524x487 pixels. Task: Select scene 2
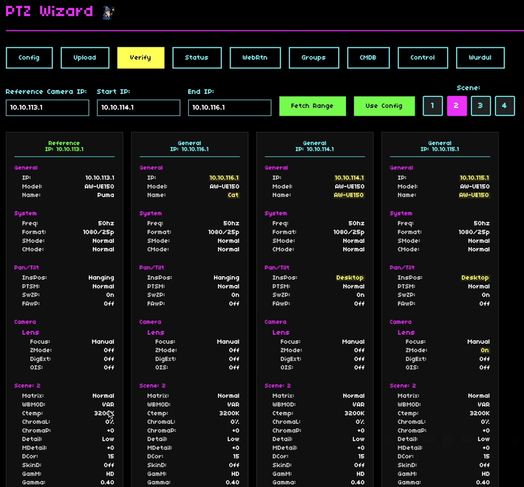coord(457,106)
